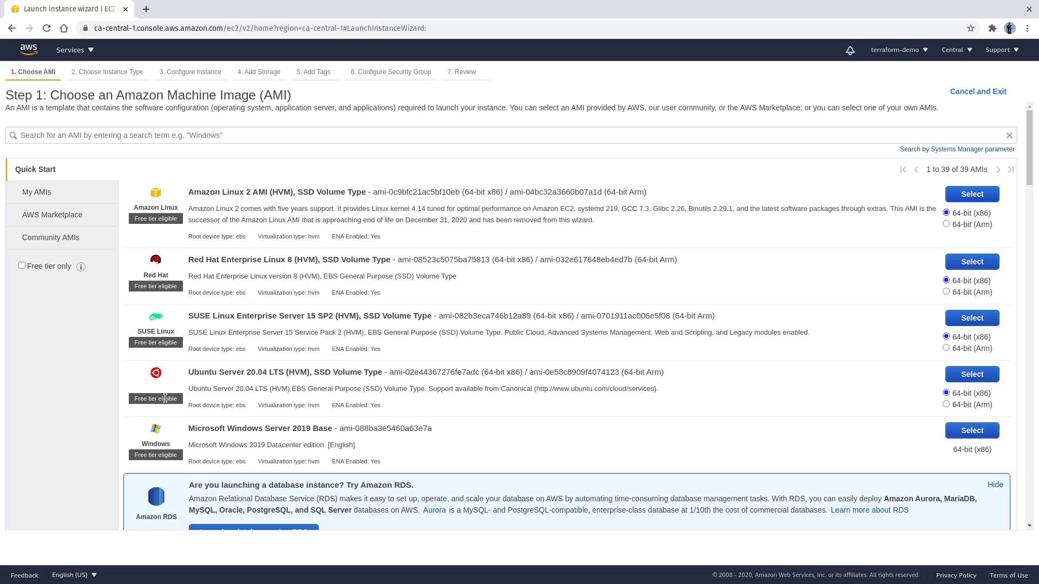Enable the Free tier only checkbox
1039x584 pixels.
22,266
